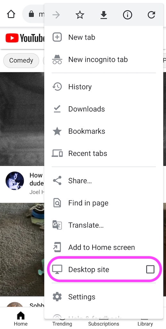Image resolution: width=166 pixels, height=329 pixels.
Task: Reload the page with refresh icon
Action: tap(151, 15)
